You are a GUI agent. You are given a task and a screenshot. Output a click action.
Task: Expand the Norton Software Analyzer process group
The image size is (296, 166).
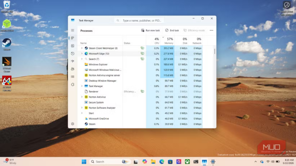pyautogui.click(x=82, y=108)
